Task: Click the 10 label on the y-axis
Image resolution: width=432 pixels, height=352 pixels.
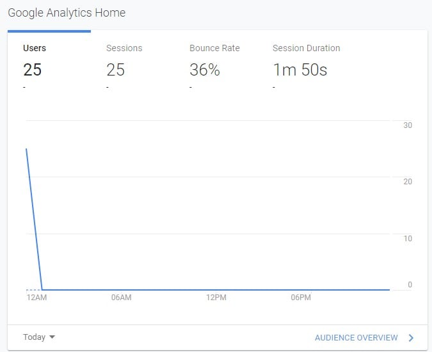Action: click(408, 239)
